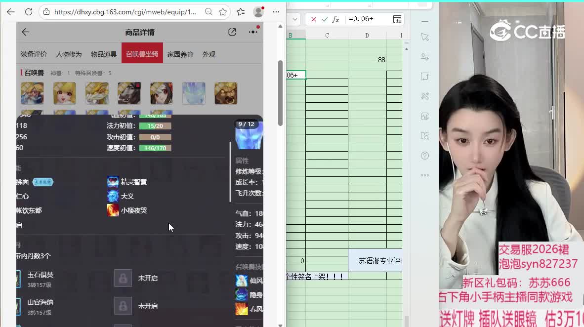Click the share icon beside 商品详情
This screenshot has width=584, height=327.
(x=232, y=32)
